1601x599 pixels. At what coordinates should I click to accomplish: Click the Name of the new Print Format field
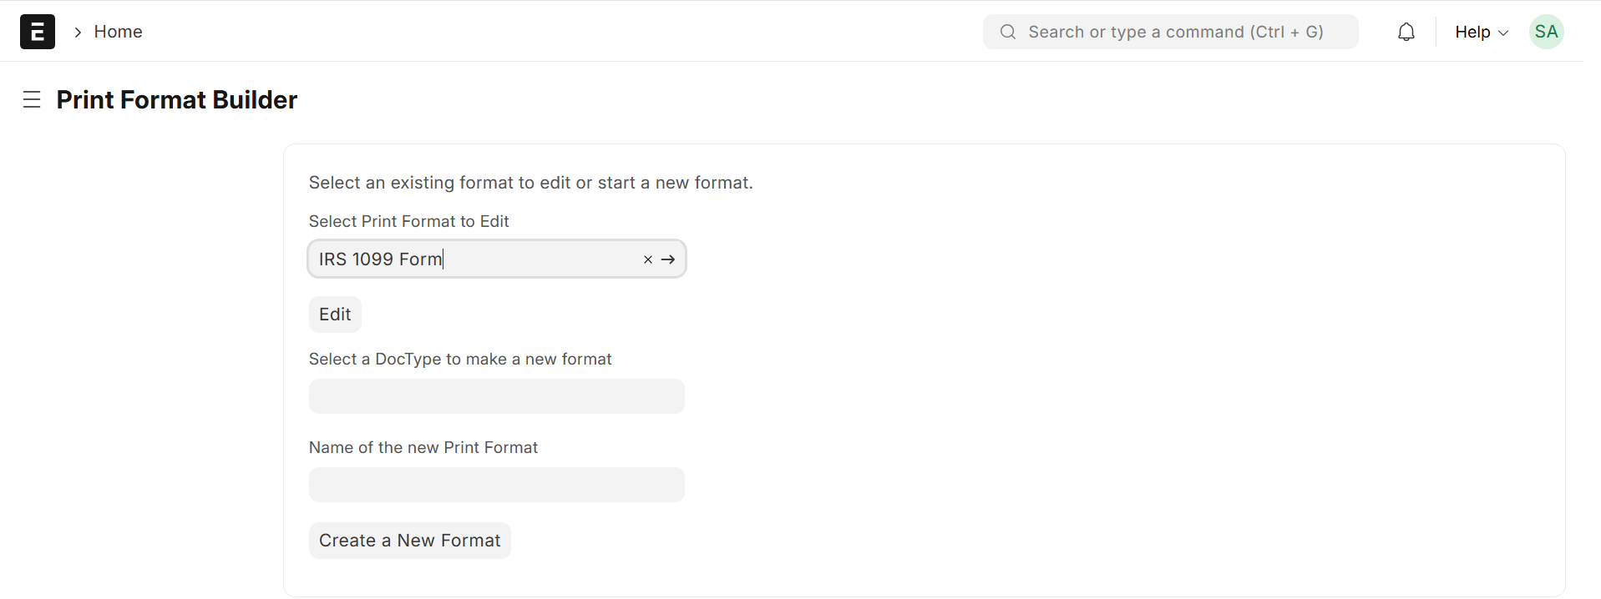tap(496, 484)
